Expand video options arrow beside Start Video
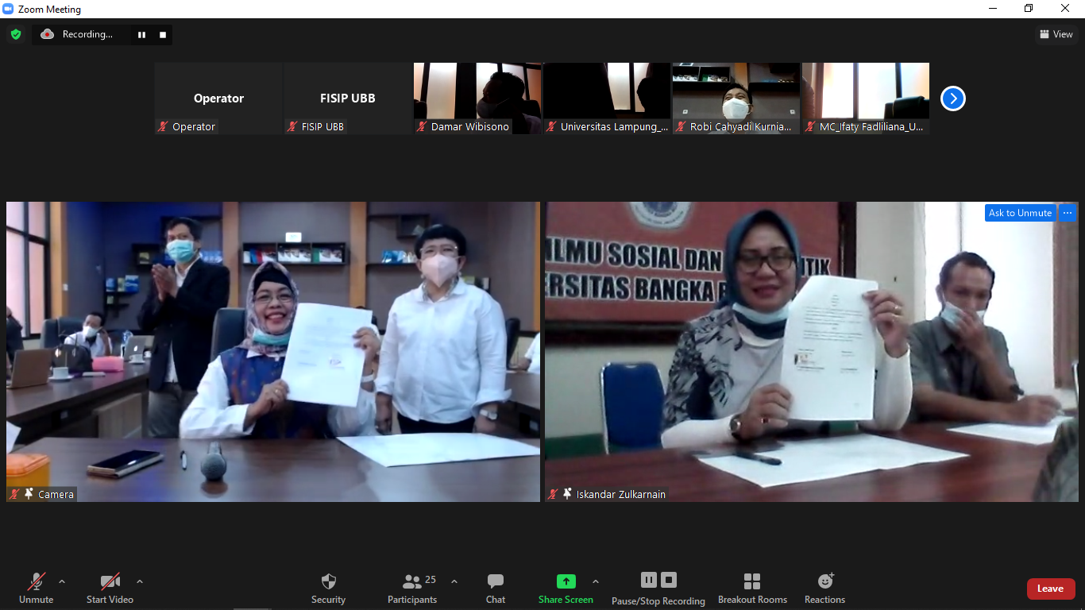 click(140, 581)
